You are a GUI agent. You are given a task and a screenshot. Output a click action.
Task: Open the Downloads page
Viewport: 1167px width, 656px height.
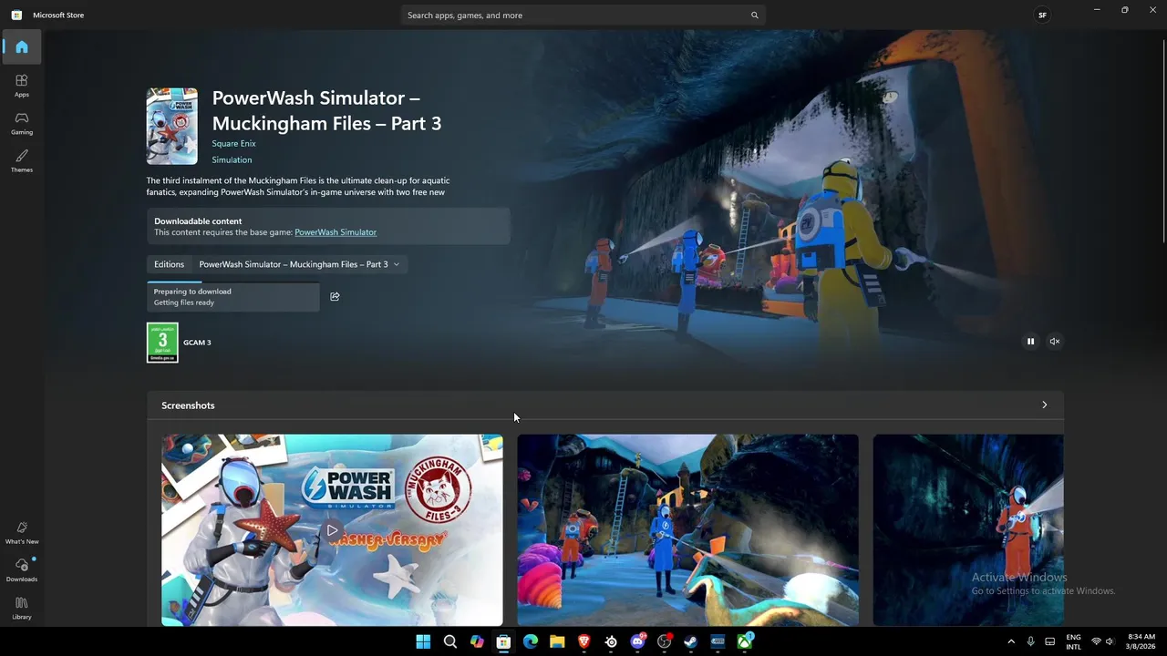point(22,569)
